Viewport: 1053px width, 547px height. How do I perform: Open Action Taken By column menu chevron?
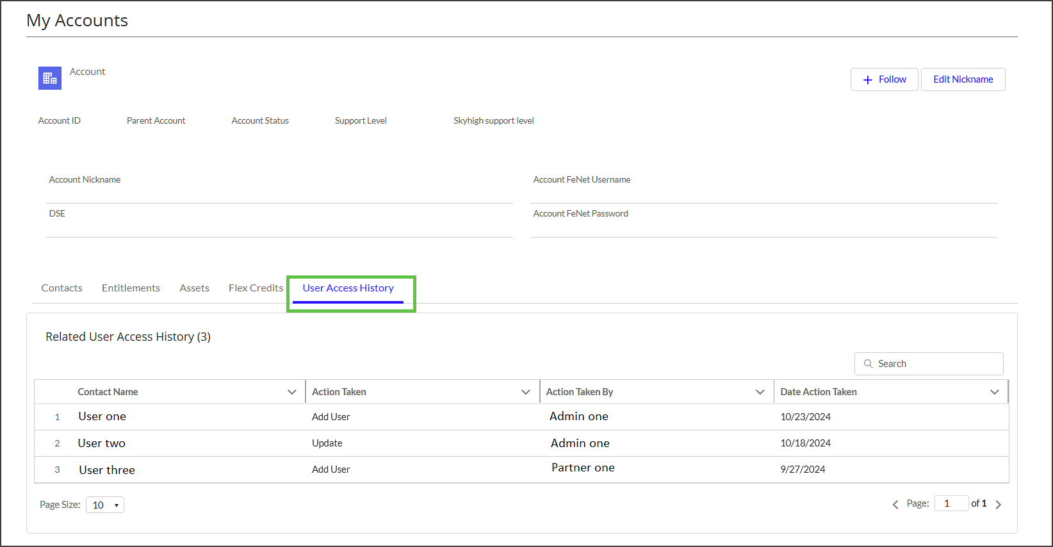pos(760,392)
